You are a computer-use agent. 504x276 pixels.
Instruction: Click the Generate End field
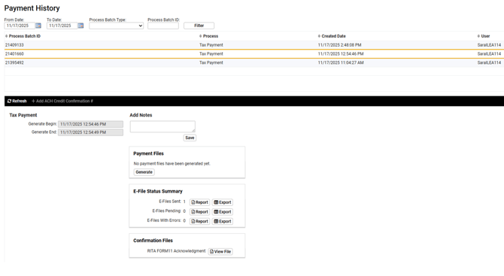tap(90, 132)
